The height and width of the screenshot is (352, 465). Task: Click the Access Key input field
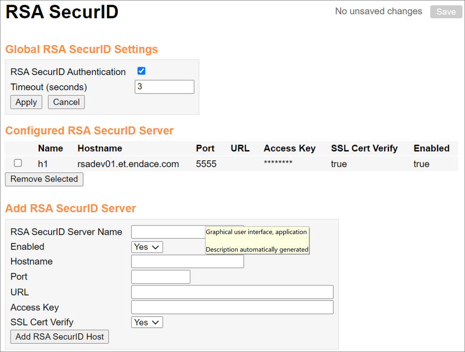[x=232, y=307]
